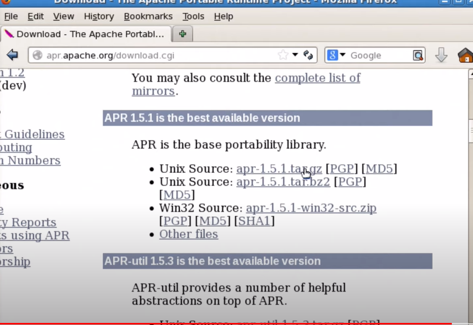Open the sidebar link ending in 'outing'
473x325 pixels.
point(16,147)
